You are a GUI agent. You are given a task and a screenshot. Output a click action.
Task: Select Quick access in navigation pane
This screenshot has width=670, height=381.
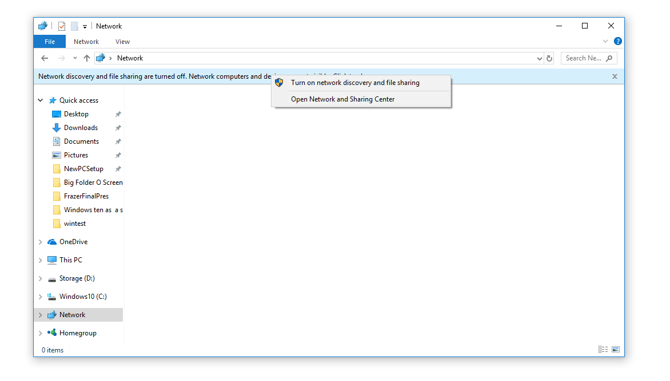[79, 100]
